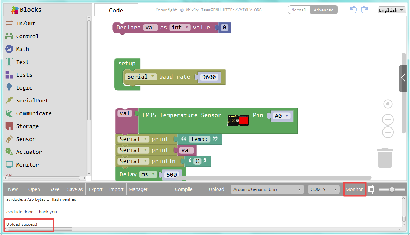The height and width of the screenshot is (235, 410).
Task: Open the Serial dropdown in baud rate block
Action: (x=141, y=77)
